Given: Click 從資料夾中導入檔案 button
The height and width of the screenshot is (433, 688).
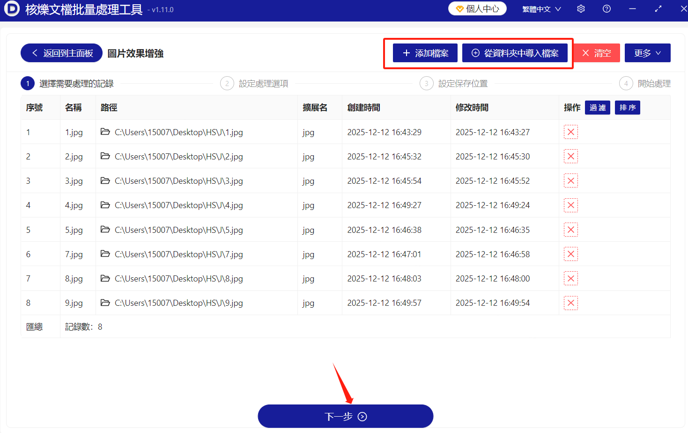Looking at the screenshot, I should [x=515, y=53].
